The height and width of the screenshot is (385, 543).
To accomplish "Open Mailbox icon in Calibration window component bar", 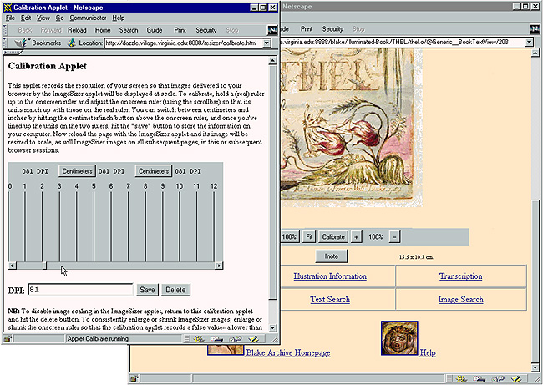I will tap(217, 339).
